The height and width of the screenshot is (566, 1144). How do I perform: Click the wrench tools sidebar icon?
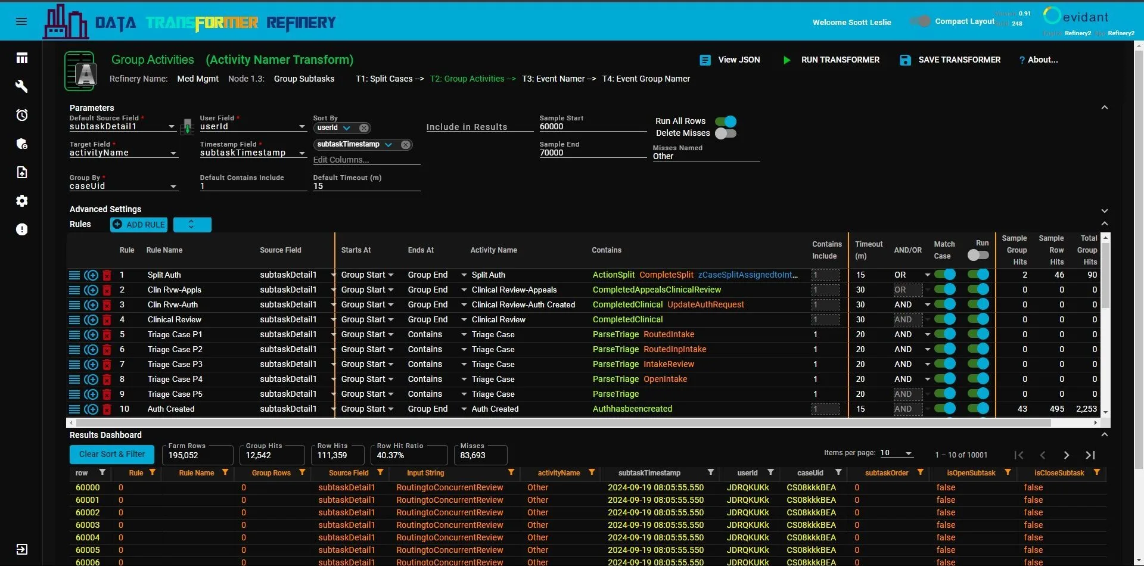pos(21,86)
